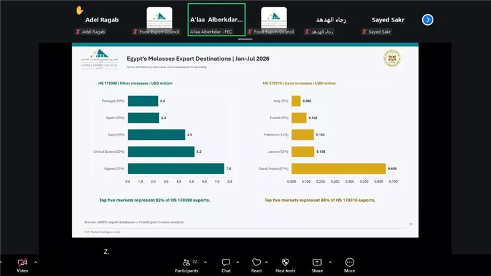Click the Italy (5%) yellow bar
491x276 pixels.
[x=296, y=101]
